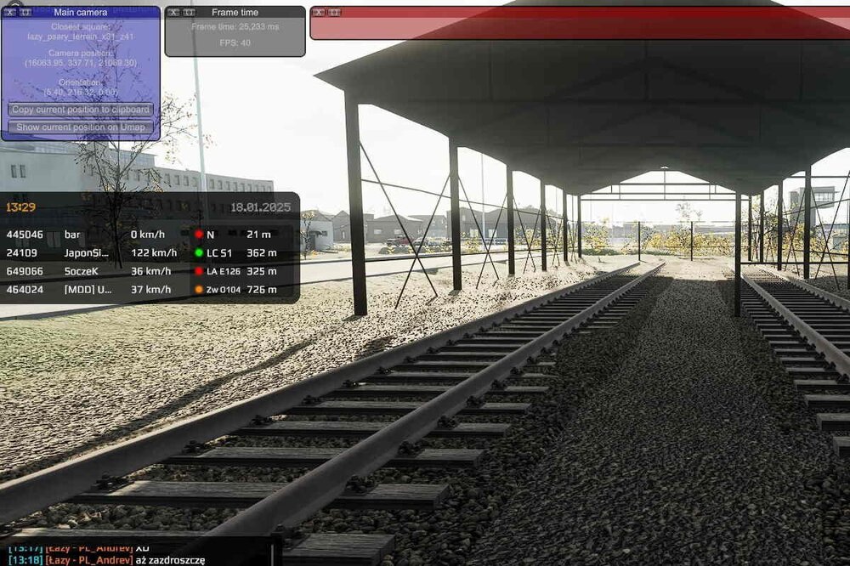
Task: Click signal name LA E126
Action: pyautogui.click(x=224, y=272)
